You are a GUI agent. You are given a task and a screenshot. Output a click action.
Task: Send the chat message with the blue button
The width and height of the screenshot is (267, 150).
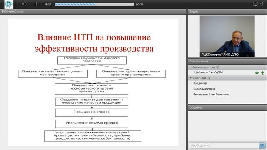click(x=262, y=145)
